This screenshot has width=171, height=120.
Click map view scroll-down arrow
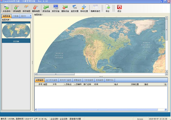pos(166,72)
